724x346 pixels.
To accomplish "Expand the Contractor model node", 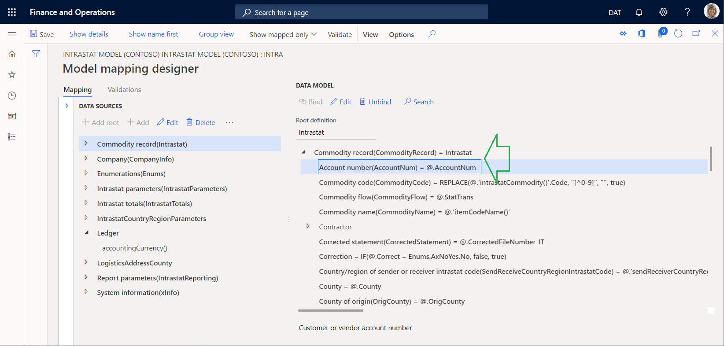I will pyautogui.click(x=308, y=226).
